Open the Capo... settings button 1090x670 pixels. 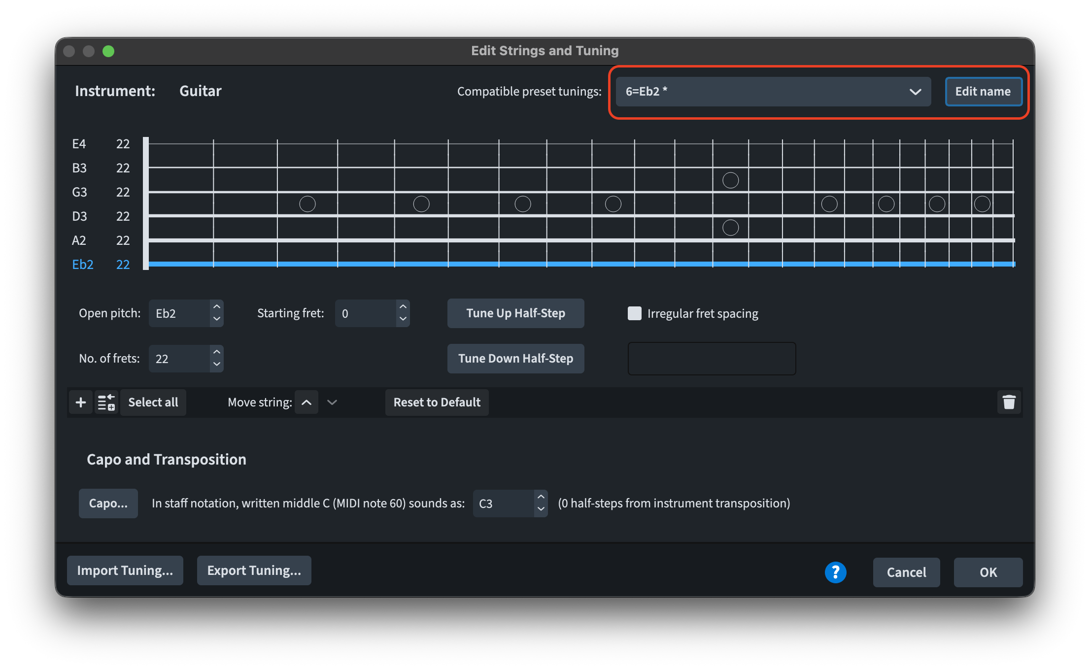[108, 503]
